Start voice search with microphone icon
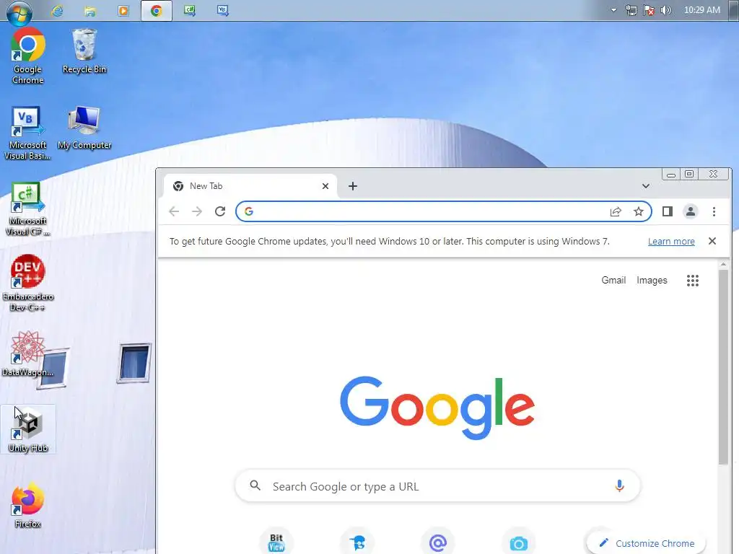This screenshot has height=554, width=739. pyautogui.click(x=619, y=485)
